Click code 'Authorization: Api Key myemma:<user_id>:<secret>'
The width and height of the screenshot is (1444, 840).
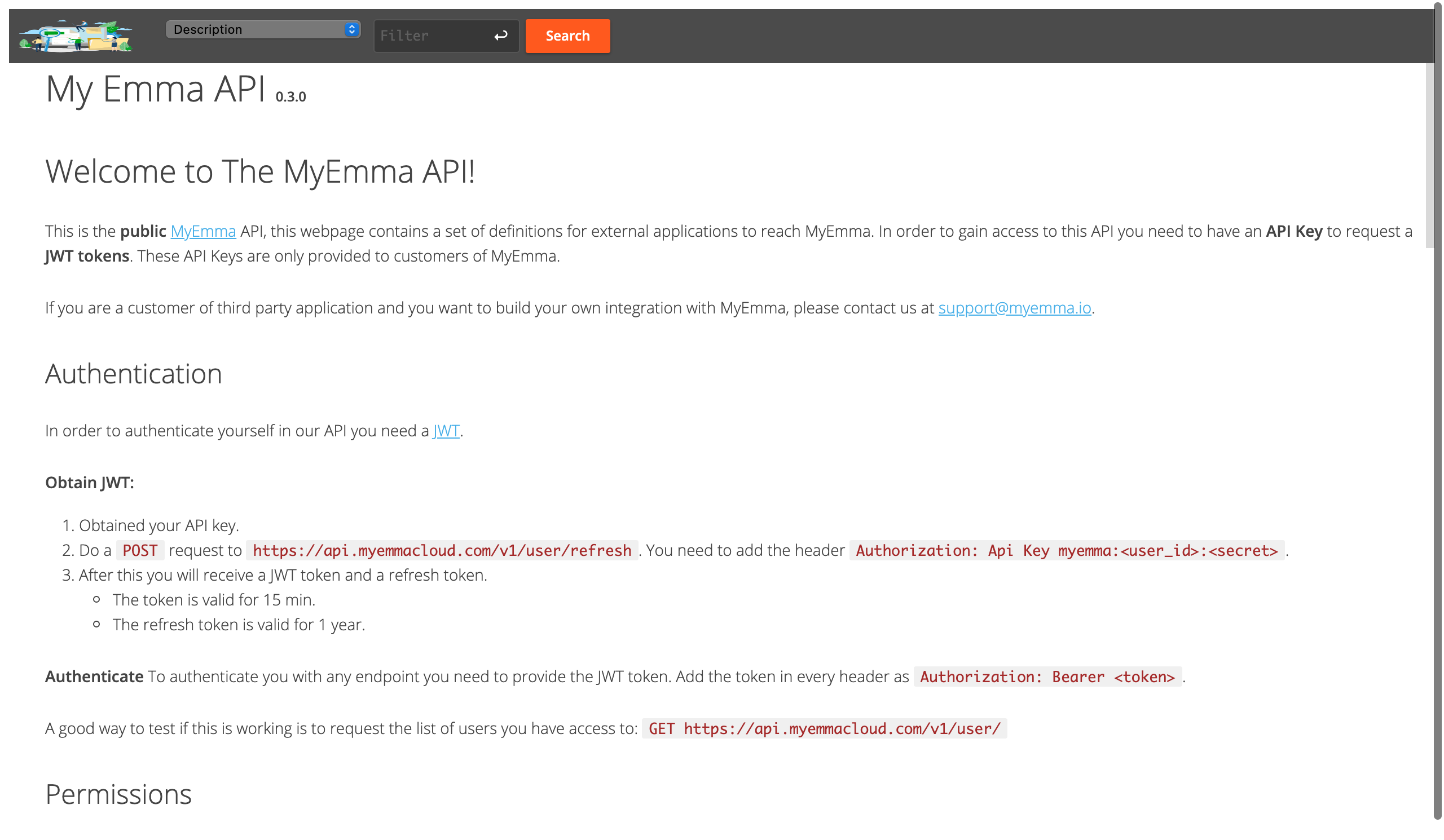[x=1067, y=550]
